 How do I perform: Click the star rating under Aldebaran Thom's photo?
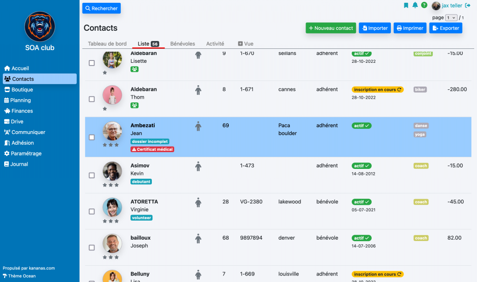point(105,109)
